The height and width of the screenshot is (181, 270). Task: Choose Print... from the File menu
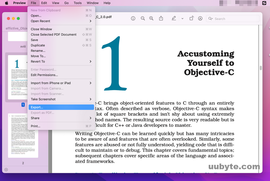point(61,126)
